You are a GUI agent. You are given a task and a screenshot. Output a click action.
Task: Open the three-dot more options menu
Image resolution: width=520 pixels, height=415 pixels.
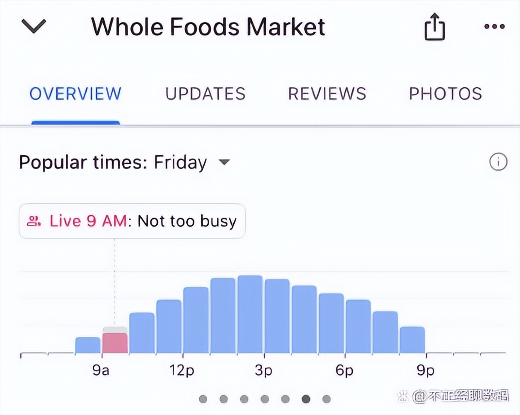click(x=495, y=27)
